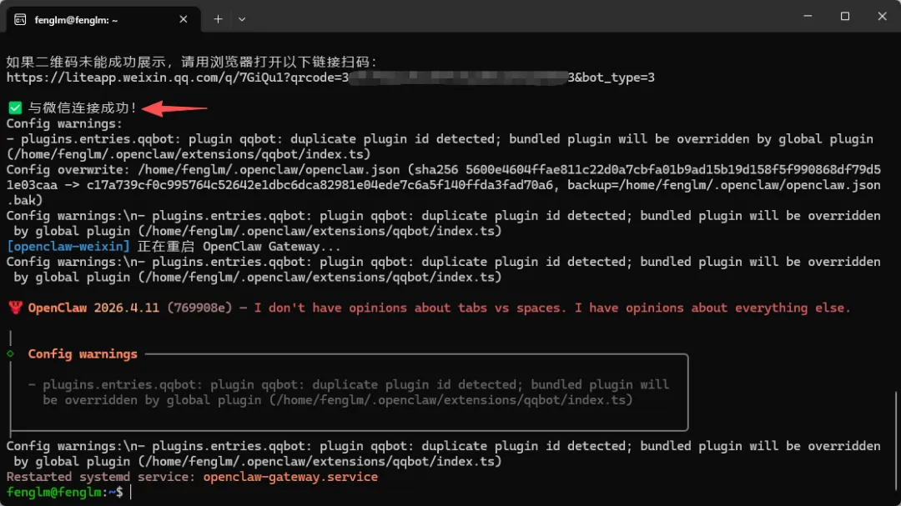Maximize the terminal window
The width and height of the screenshot is (901, 506).
[844, 16]
